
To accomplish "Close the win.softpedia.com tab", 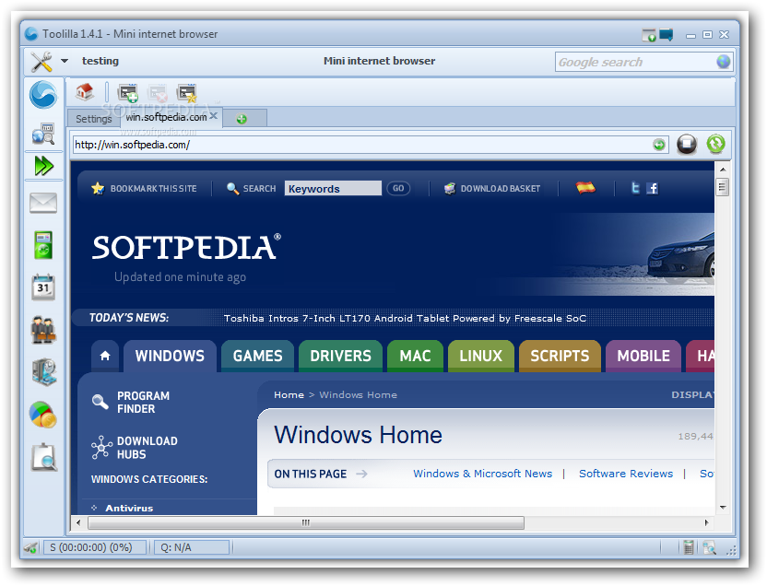I will [x=213, y=116].
